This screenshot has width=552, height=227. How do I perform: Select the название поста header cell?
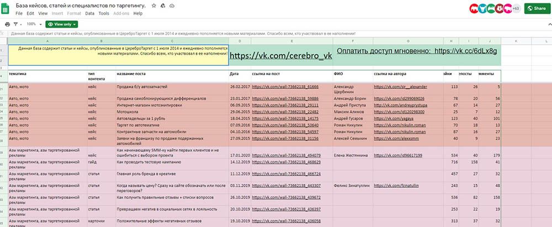click(172, 76)
